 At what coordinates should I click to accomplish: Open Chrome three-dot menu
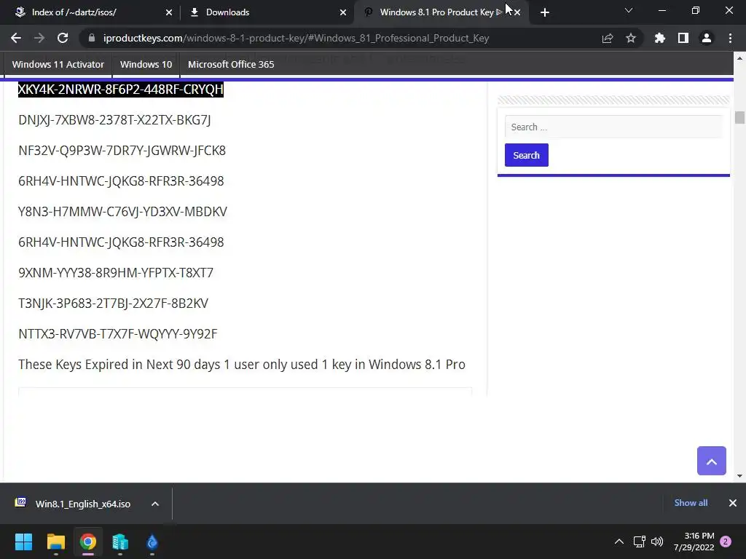(x=730, y=38)
